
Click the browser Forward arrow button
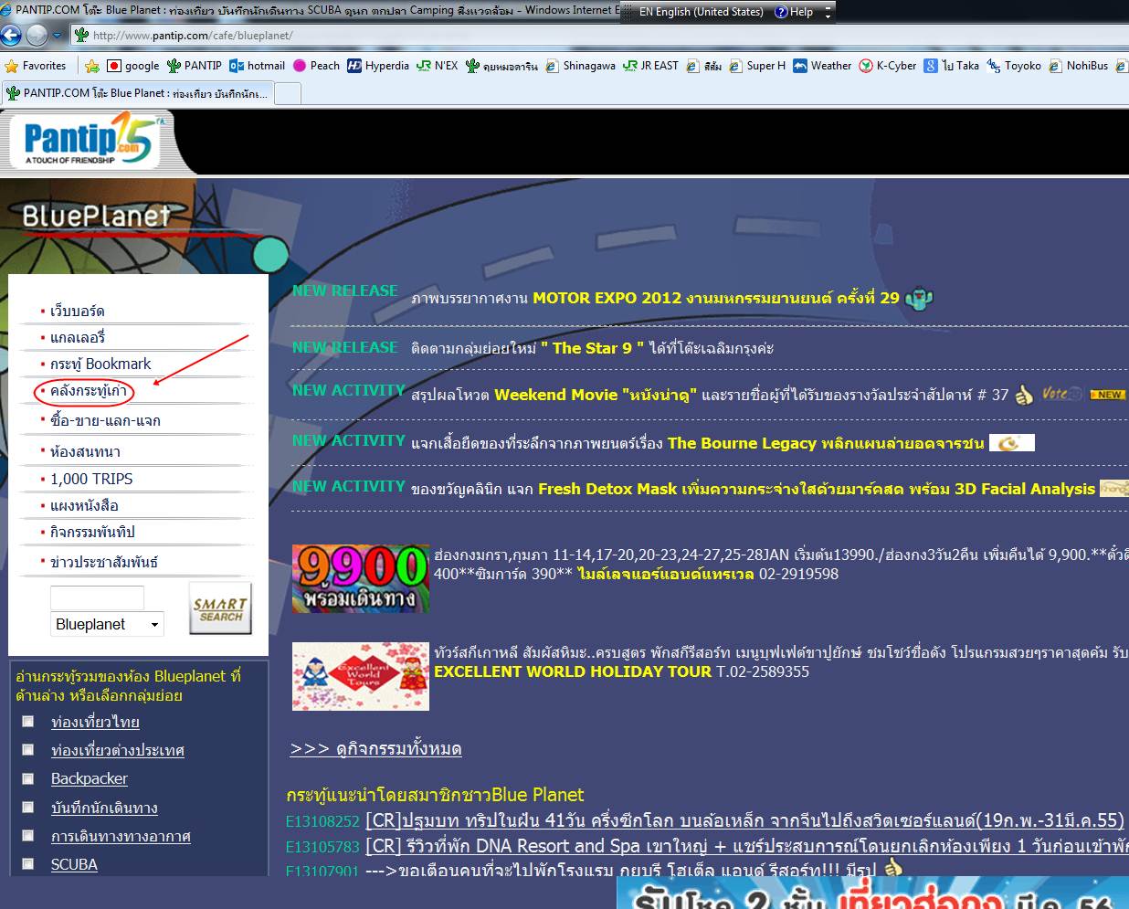(37, 36)
